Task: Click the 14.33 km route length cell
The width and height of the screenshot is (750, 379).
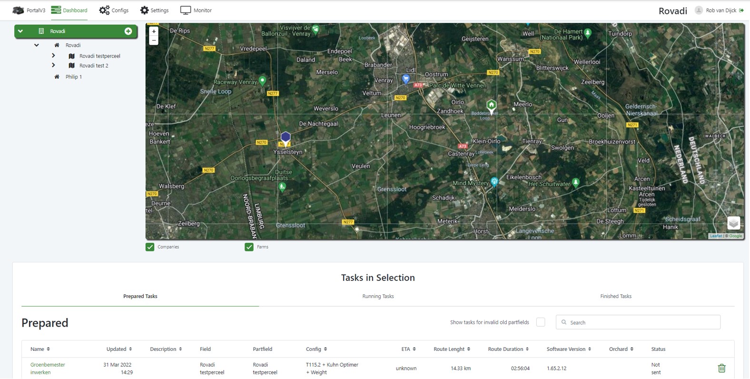Action: click(x=461, y=369)
